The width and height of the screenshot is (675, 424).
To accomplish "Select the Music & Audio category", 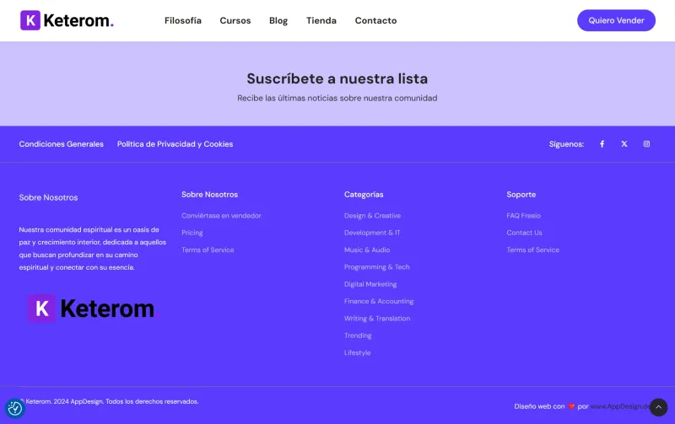I will [x=367, y=250].
